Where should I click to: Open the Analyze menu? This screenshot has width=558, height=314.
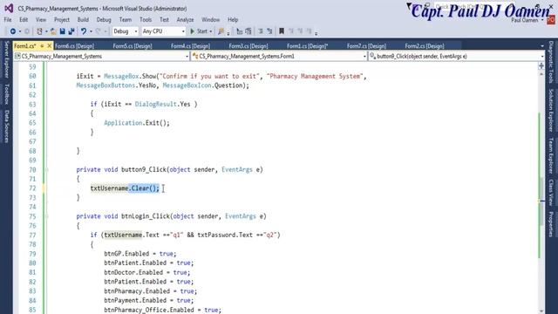[x=185, y=19]
